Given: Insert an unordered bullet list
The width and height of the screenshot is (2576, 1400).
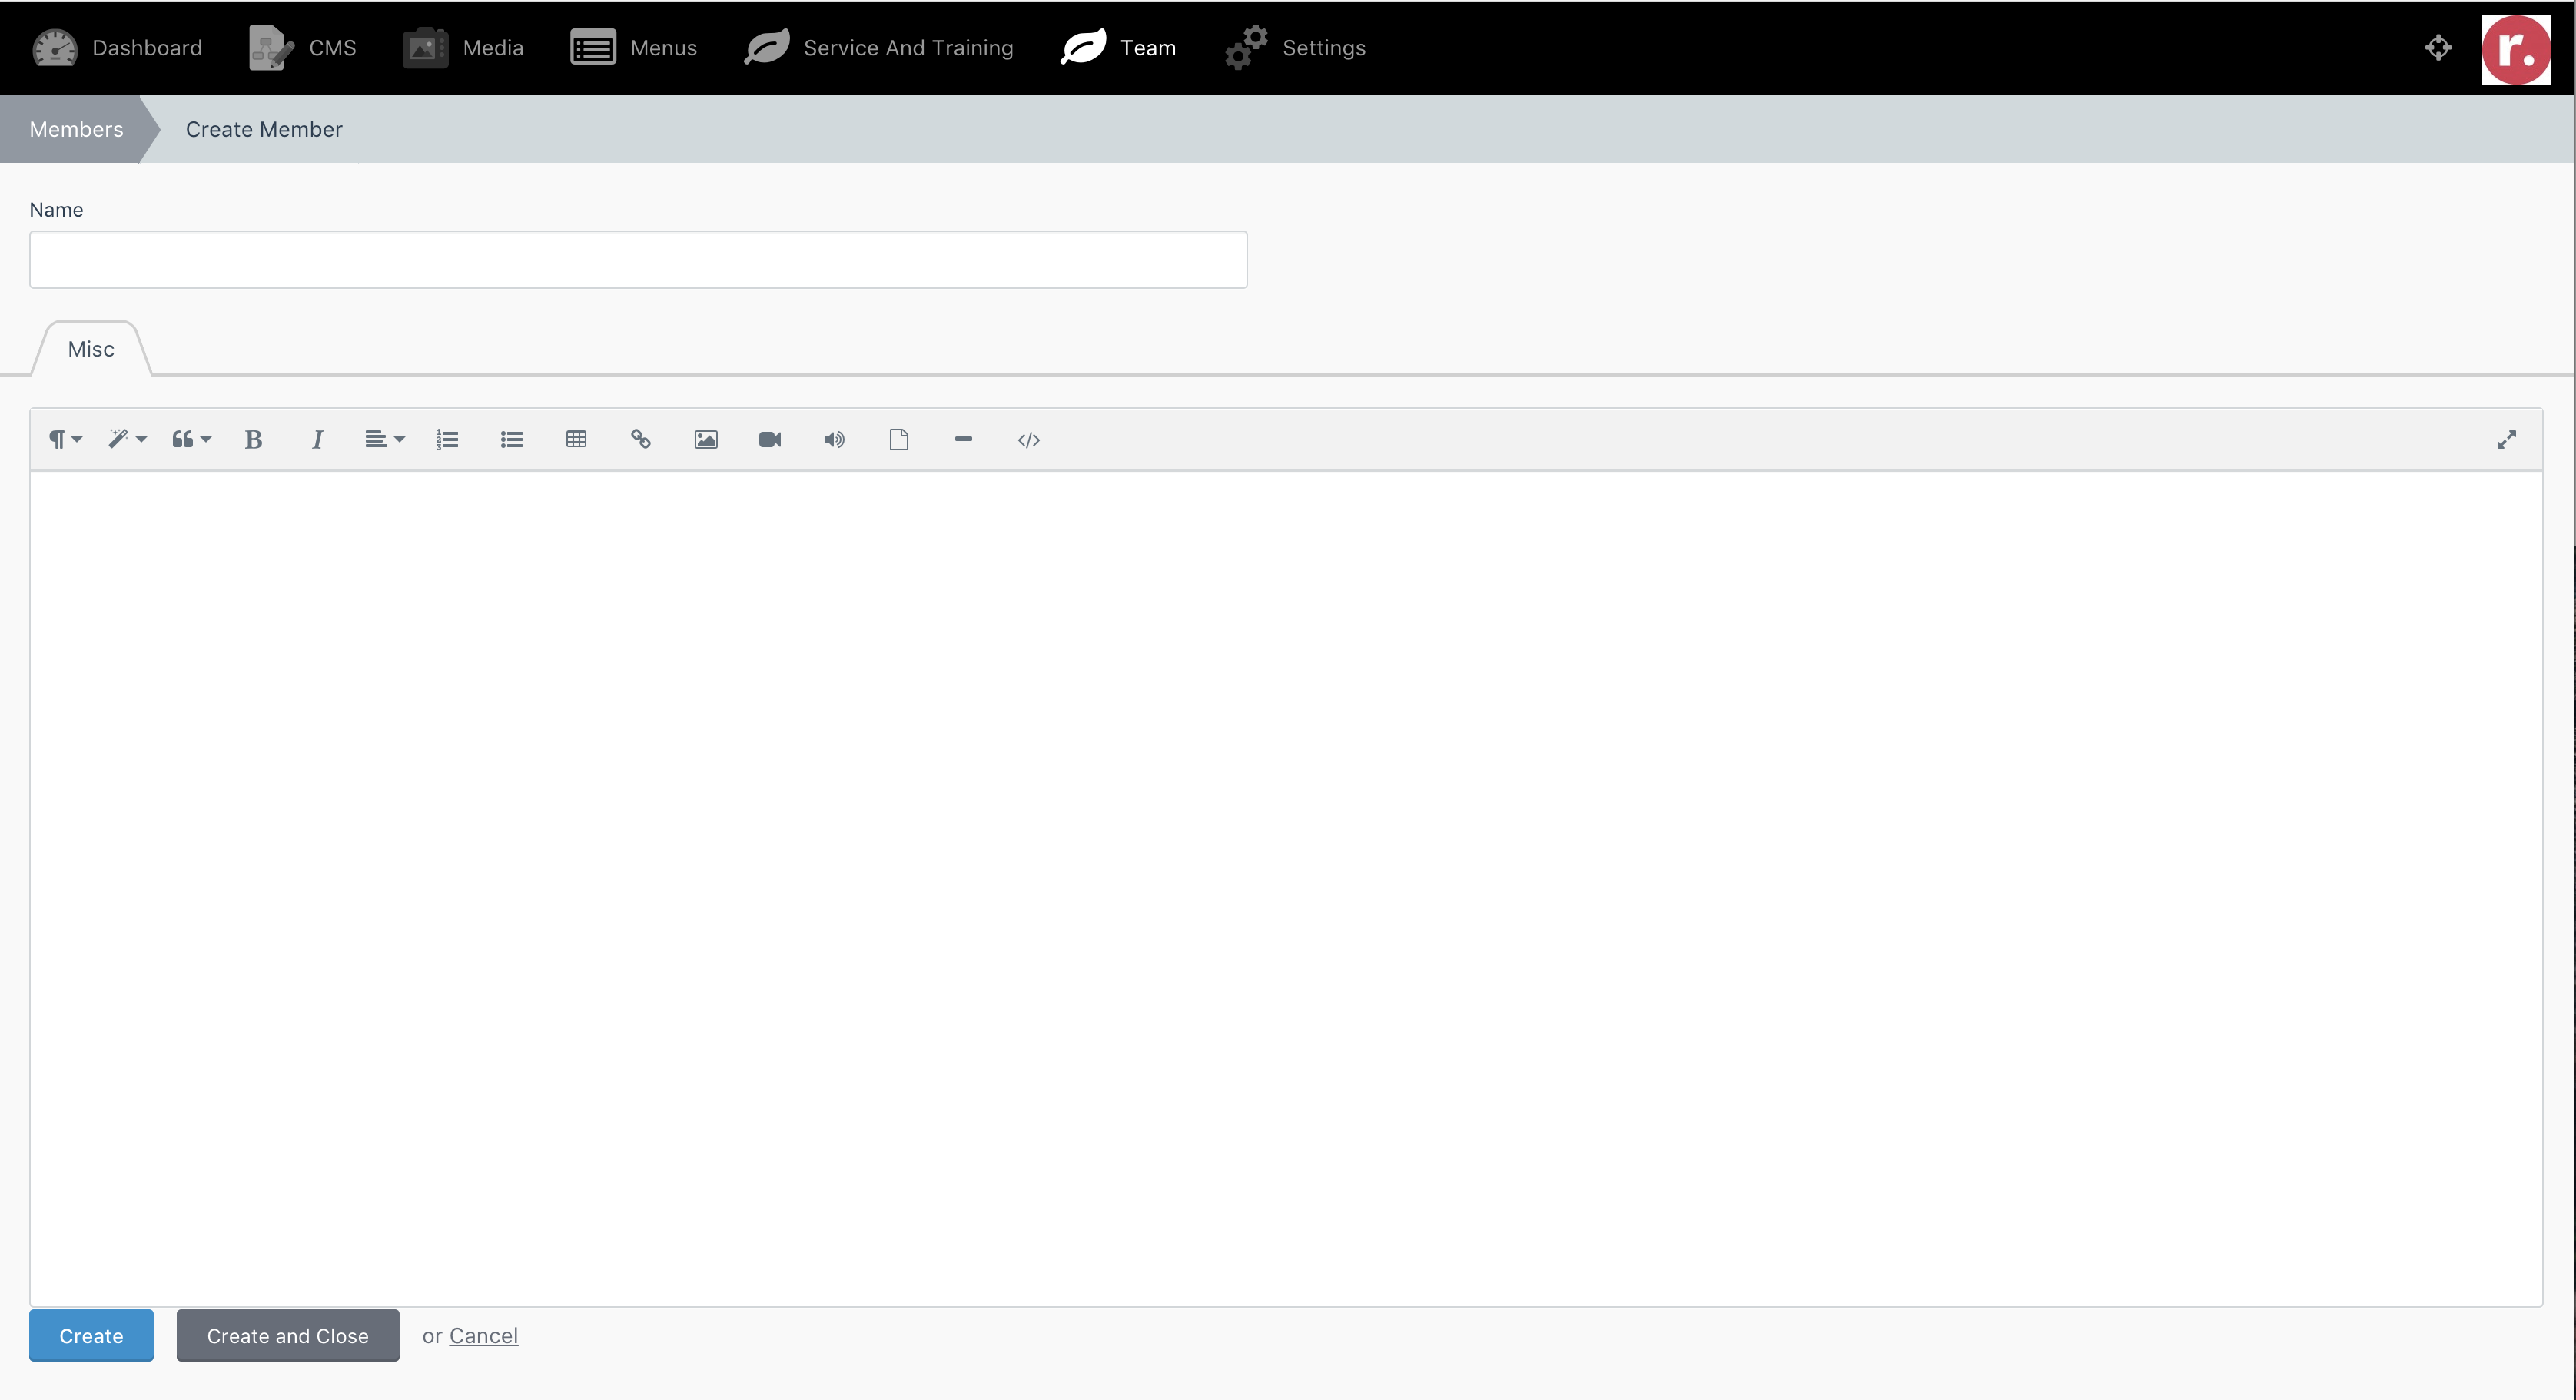Looking at the screenshot, I should [x=511, y=440].
